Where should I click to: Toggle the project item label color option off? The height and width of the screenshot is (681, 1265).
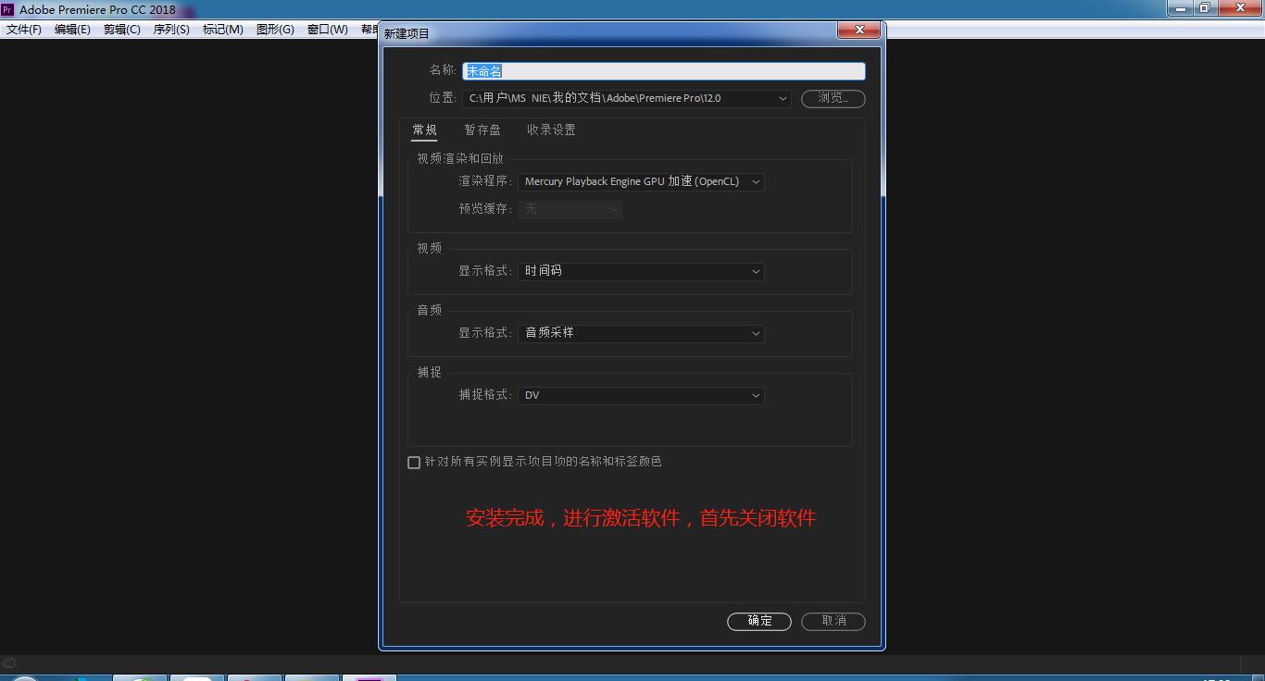click(414, 462)
